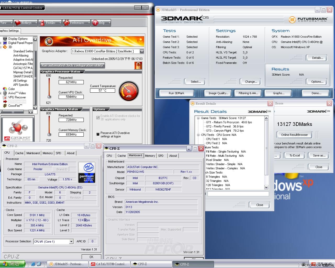
Task: Click the ATI Overdrive lock icon
Action: click(x=138, y=65)
